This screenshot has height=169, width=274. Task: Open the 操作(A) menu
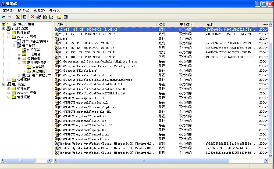(x=23, y=10)
